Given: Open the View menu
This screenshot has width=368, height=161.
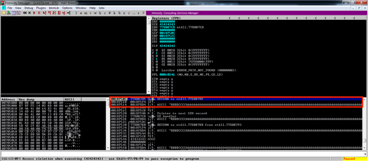Looking at the screenshot, I should (18, 8).
